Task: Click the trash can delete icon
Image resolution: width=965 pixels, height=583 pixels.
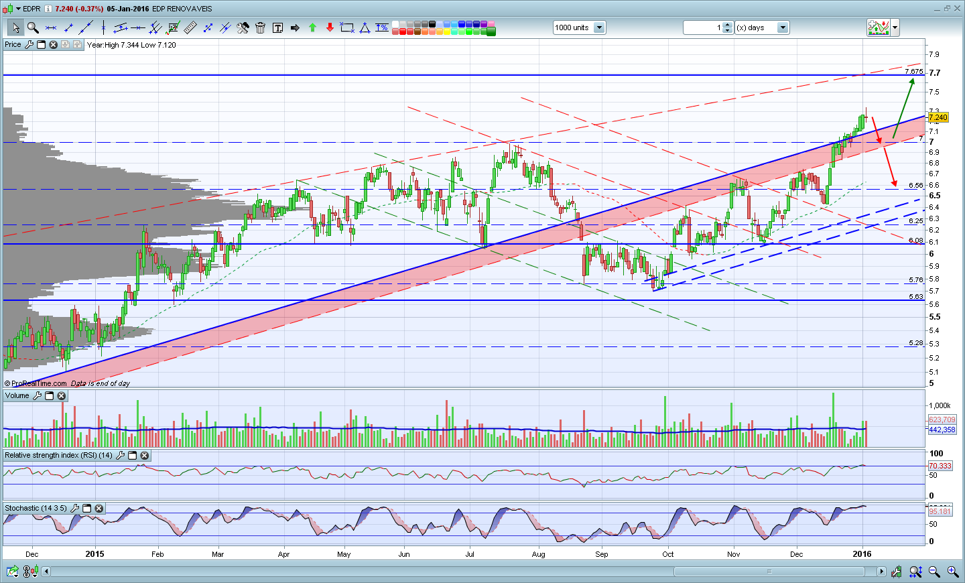Action: [260, 27]
